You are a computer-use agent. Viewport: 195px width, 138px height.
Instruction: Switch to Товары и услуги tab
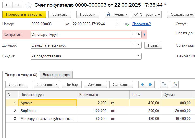coord(21,75)
